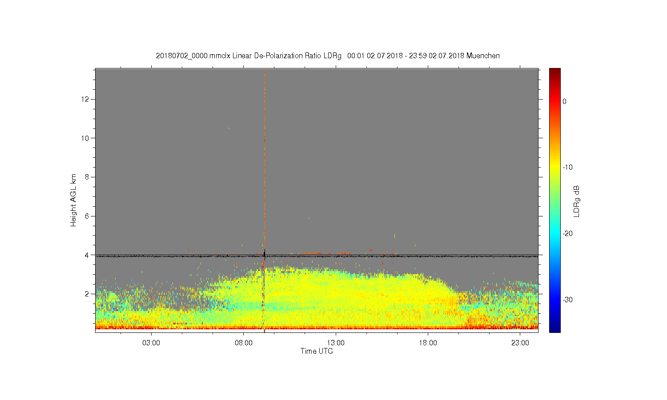
Task: Click the colorbar value -10
Action: [x=567, y=168]
